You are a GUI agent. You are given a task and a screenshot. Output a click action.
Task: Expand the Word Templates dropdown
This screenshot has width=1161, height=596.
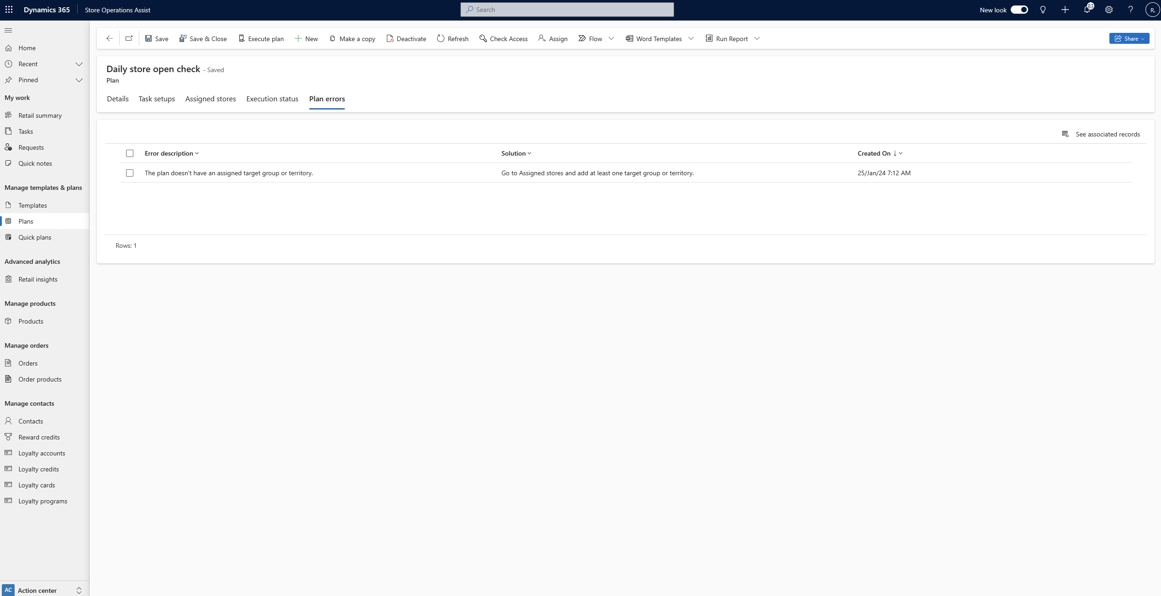coord(692,38)
